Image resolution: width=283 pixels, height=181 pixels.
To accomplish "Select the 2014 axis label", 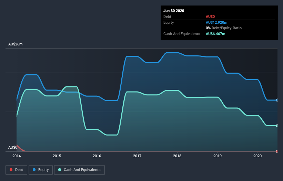I will tap(17, 156).
